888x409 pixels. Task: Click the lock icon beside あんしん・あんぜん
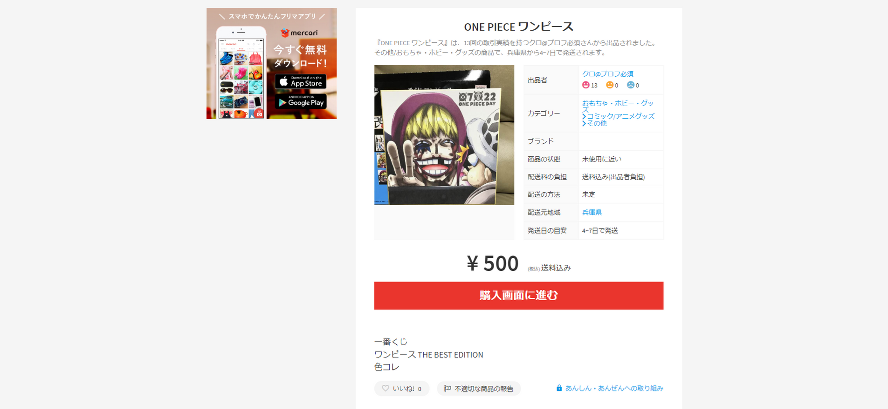coord(559,388)
